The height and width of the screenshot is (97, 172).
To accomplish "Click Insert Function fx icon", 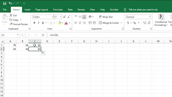I will pyautogui.click(x=43, y=35).
